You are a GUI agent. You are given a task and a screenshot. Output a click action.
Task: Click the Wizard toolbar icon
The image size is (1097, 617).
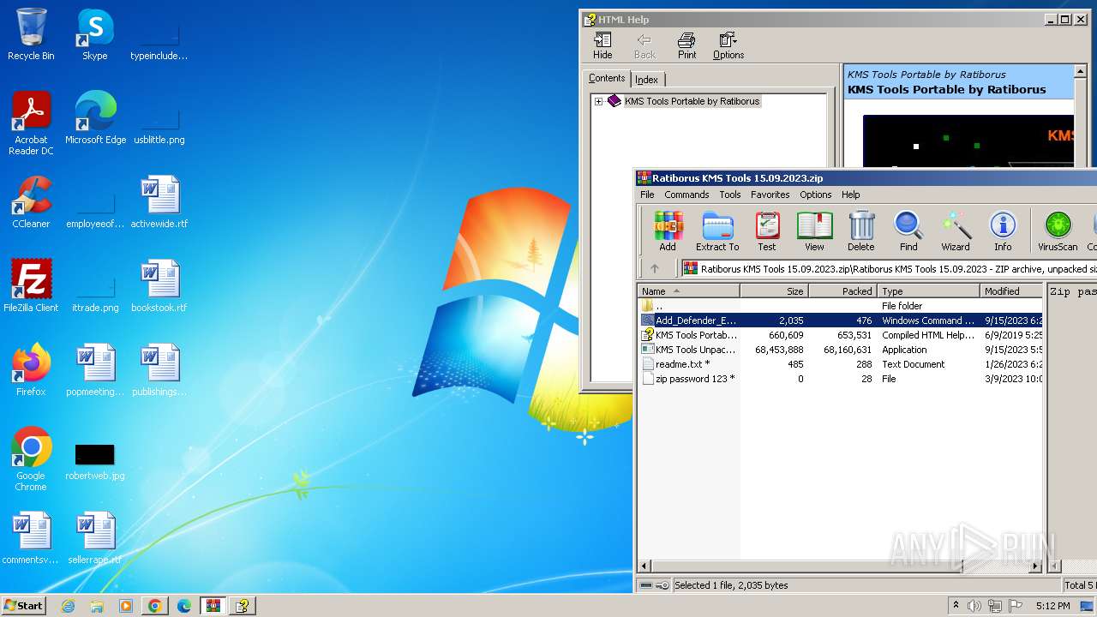click(956, 231)
